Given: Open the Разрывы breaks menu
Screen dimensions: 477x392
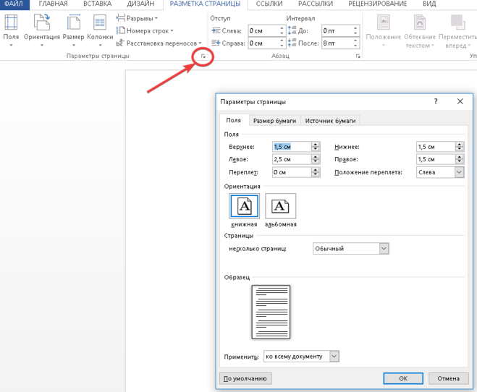Looking at the screenshot, I should 137,19.
